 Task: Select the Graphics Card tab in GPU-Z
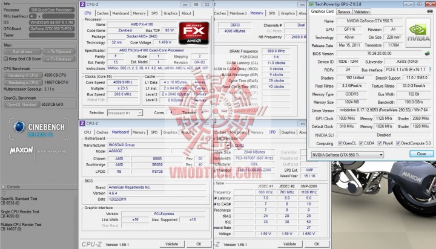pyautogui.click(x=322, y=11)
